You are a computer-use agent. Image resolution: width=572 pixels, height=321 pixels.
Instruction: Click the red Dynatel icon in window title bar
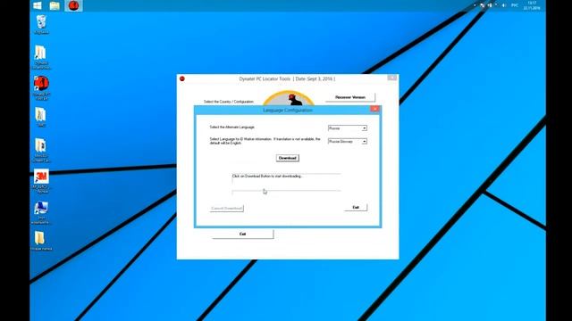coord(182,78)
